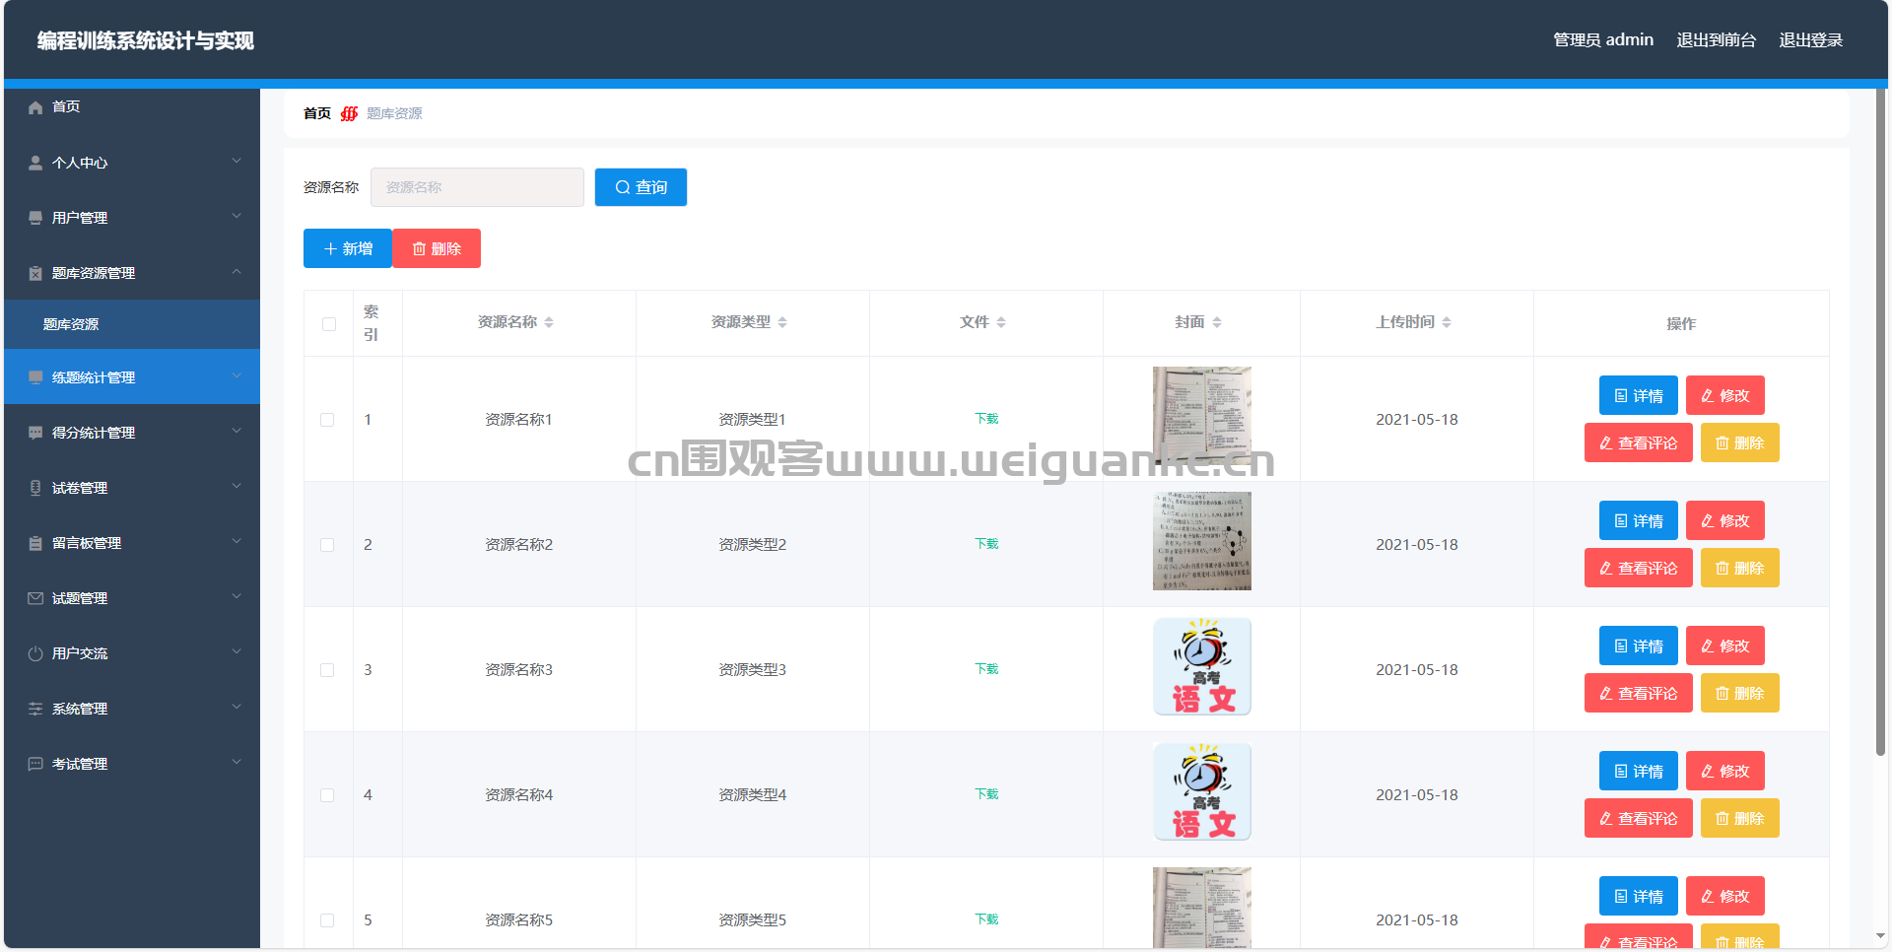Click 退出到前台 in the header

(x=1717, y=40)
